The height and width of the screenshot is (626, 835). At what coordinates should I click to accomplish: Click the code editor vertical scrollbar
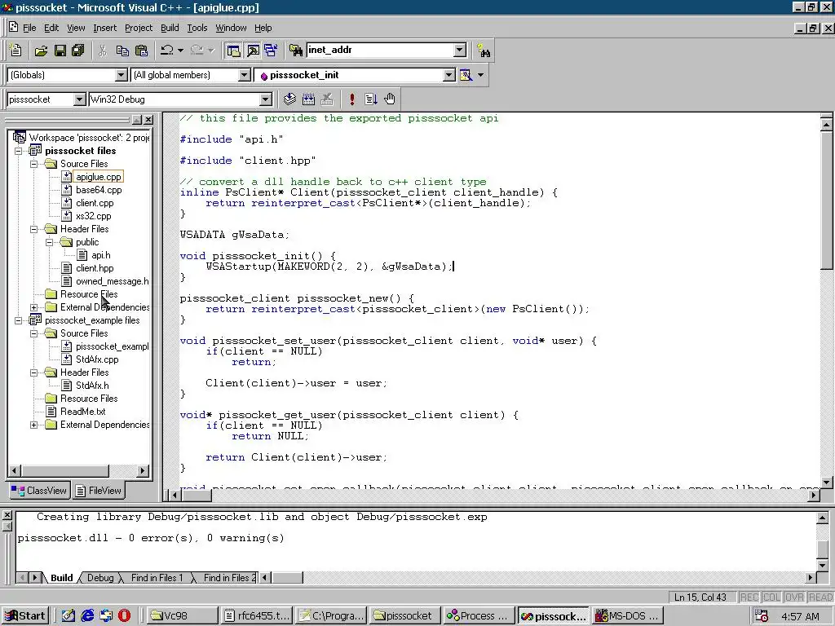coord(827,304)
